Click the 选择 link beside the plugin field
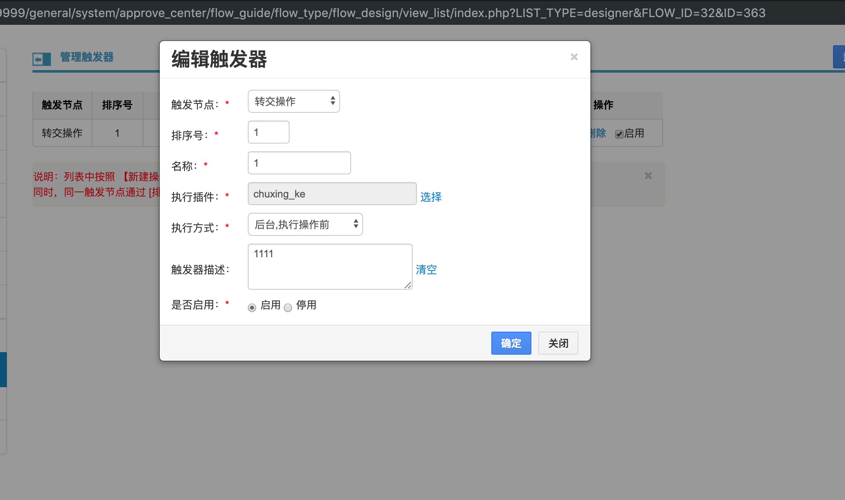845x500 pixels. (431, 197)
